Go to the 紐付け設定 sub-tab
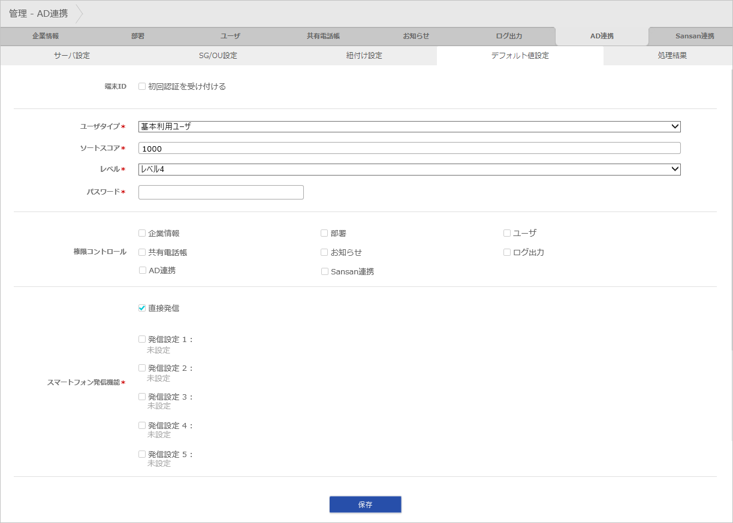This screenshot has height=523, width=733. tap(364, 56)
